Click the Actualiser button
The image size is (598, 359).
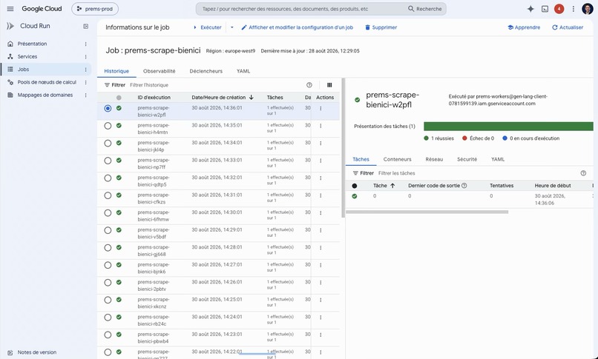click(x=568, y=27)
